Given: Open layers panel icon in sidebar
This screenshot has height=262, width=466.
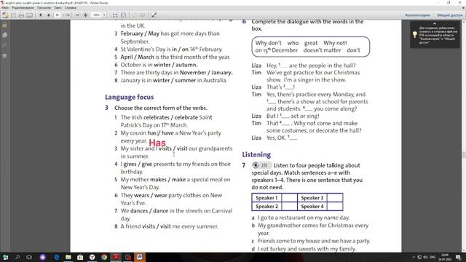Looking at the screenshot, I should click(x=5, y=55).
